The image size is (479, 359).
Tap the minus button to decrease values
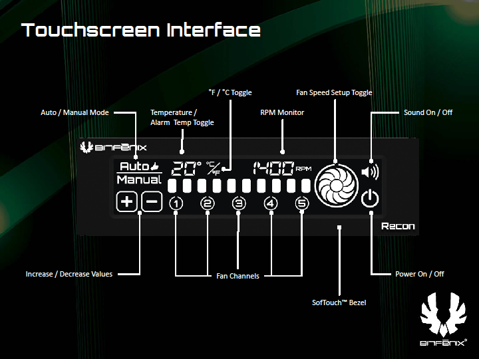(152, 201)
